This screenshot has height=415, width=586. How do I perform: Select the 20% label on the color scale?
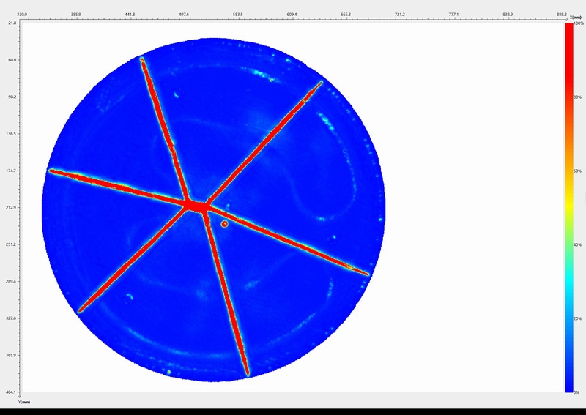578,319
